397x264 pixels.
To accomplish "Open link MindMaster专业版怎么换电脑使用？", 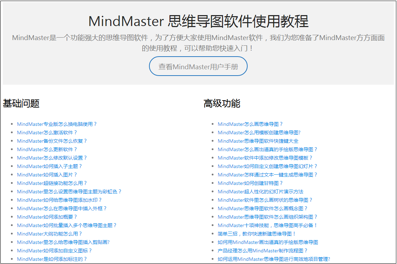I will pos(57,124).
